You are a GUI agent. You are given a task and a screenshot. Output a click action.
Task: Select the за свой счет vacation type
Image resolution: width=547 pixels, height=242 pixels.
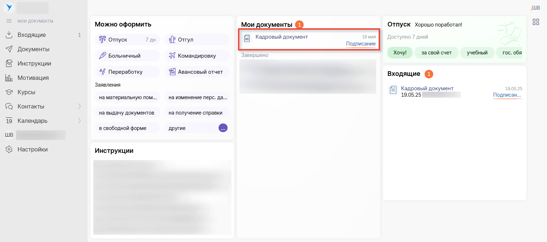coord(436,53)
